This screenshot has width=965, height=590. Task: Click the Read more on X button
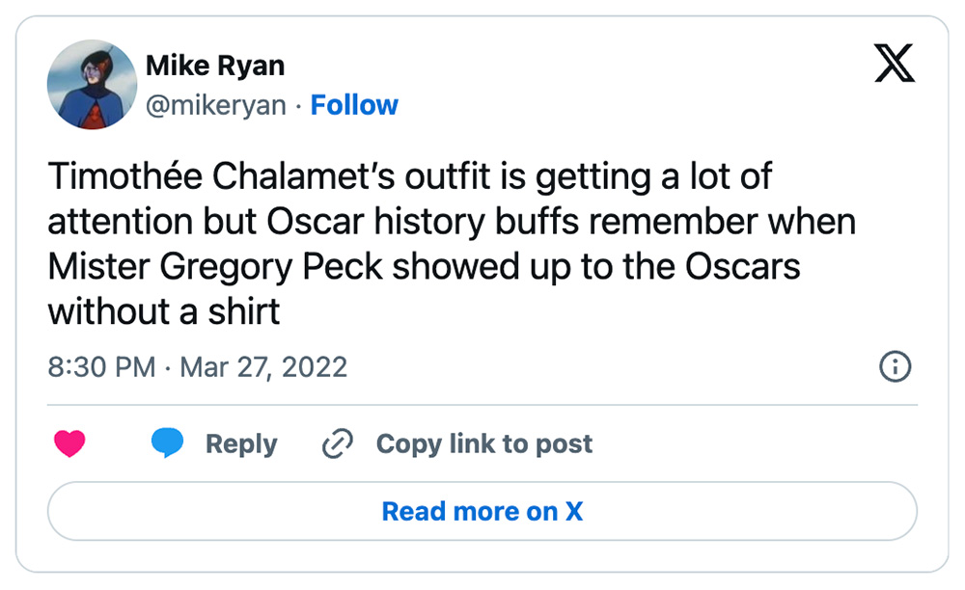click(482, 511)
